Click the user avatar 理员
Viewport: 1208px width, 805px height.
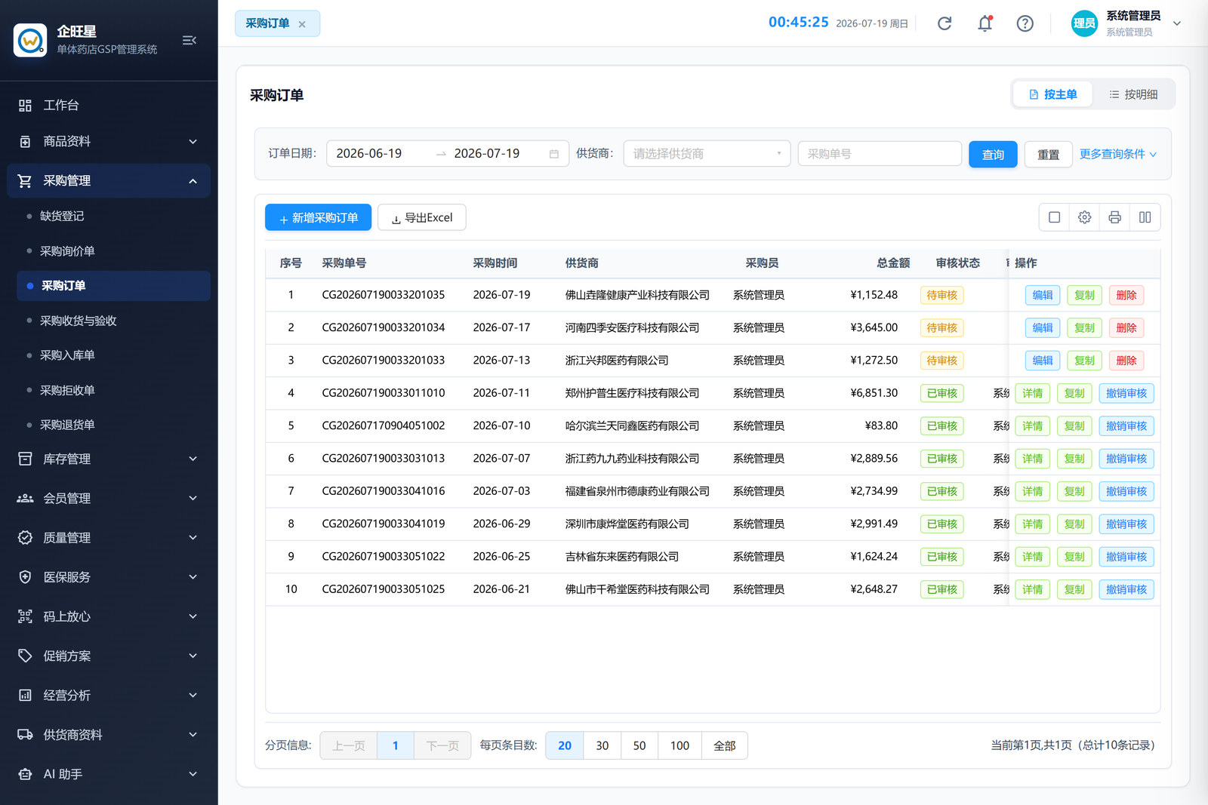point(1084,23)
